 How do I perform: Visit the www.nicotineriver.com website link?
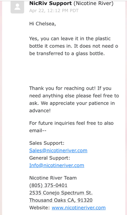click(78, 208)
